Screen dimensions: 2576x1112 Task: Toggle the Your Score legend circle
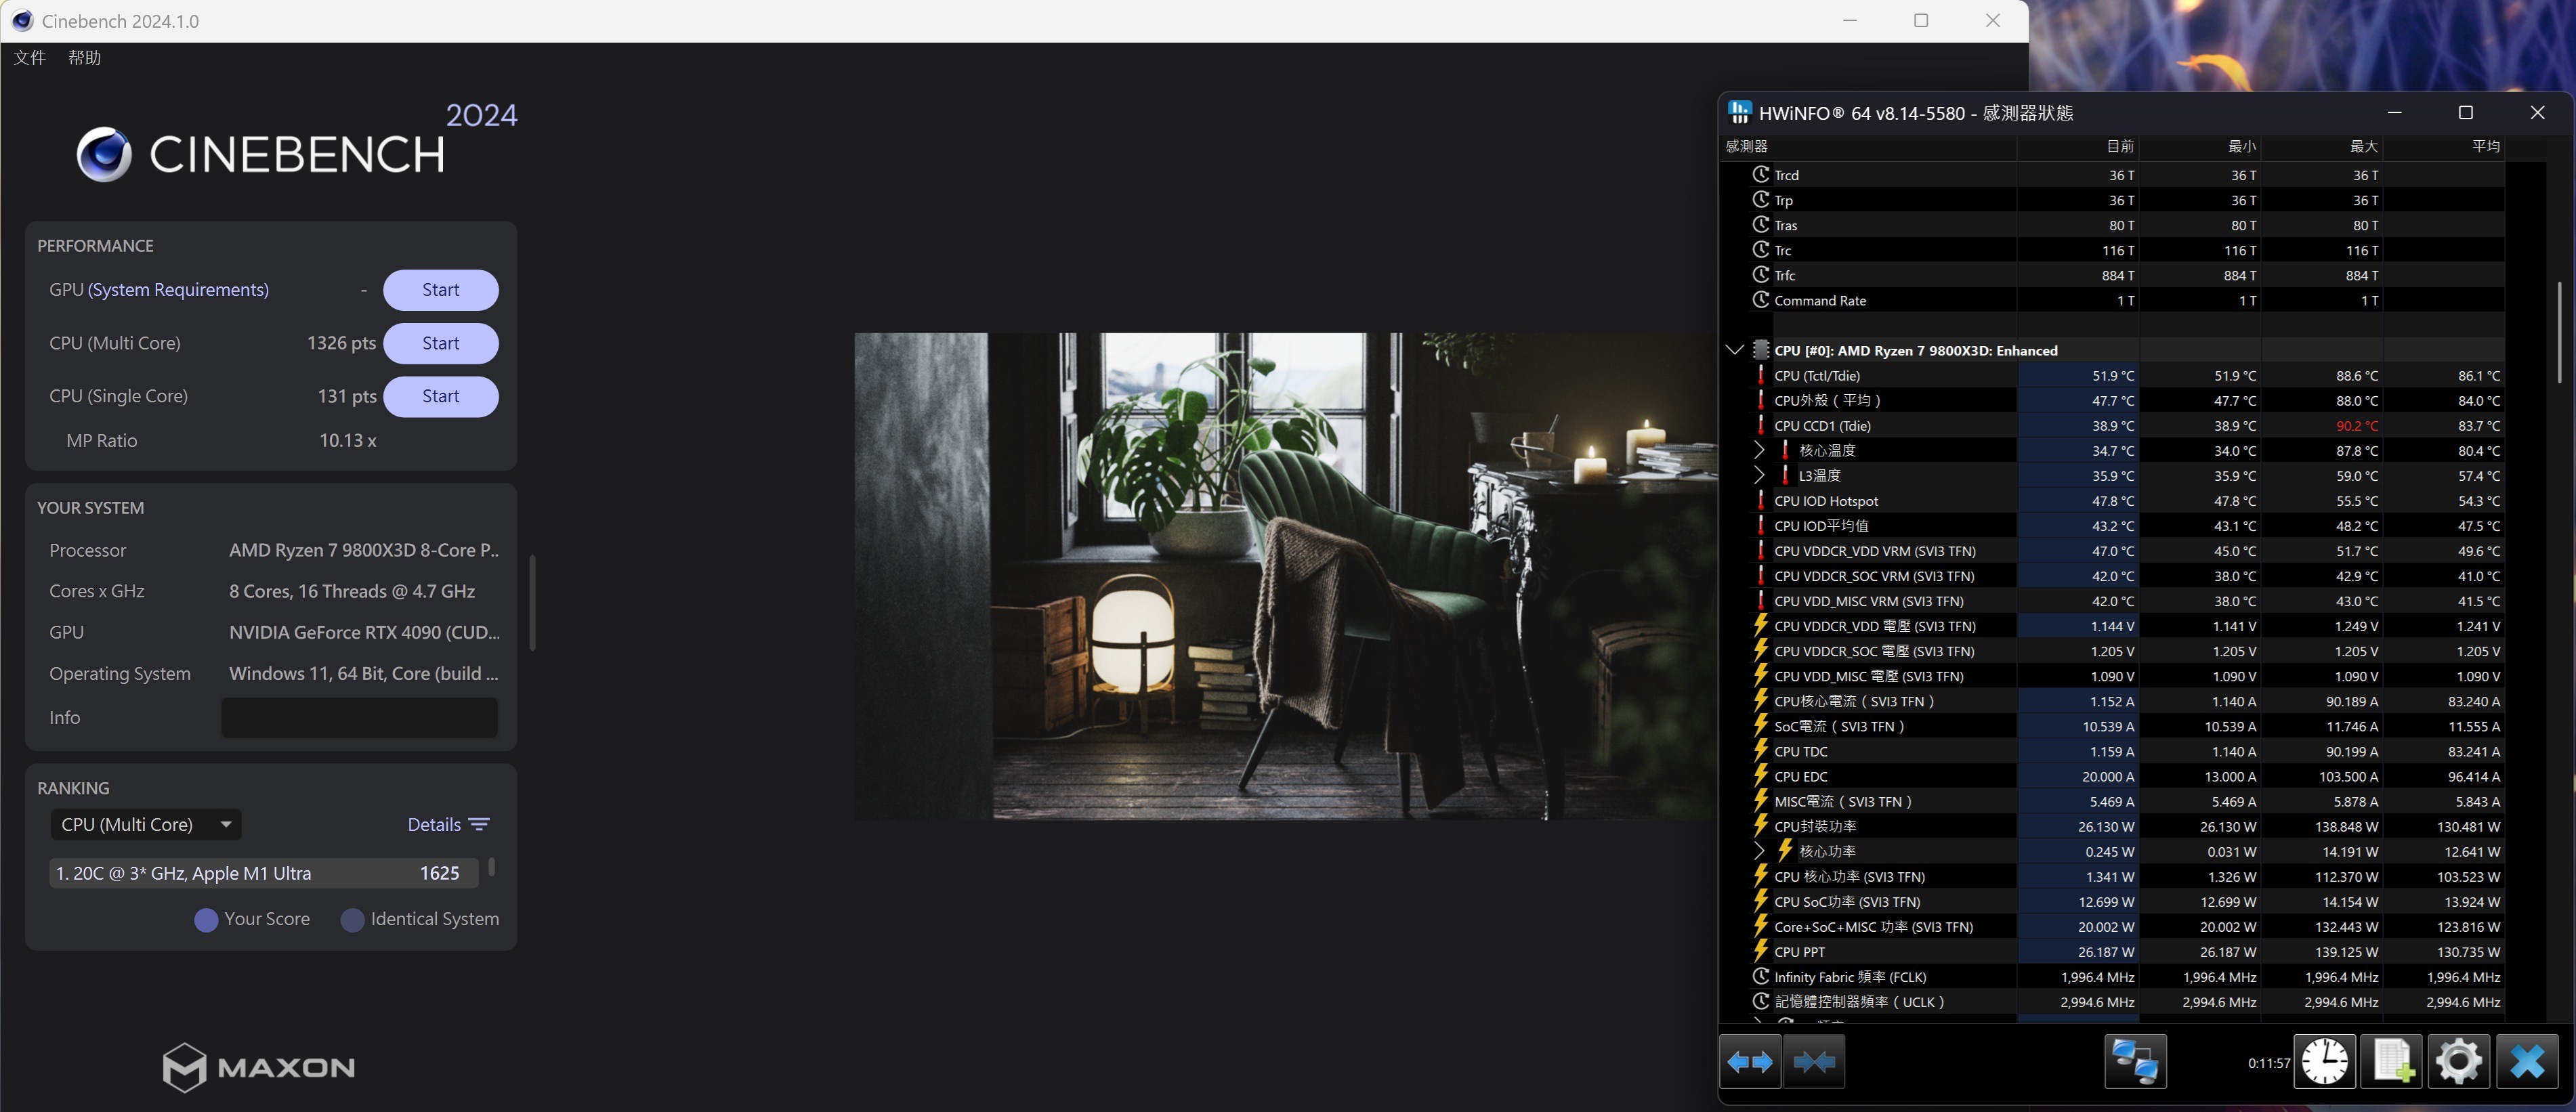click(x=206, y=920)
